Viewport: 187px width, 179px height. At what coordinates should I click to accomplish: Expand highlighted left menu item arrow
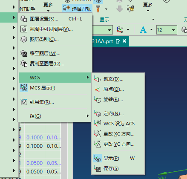point(14,17)
